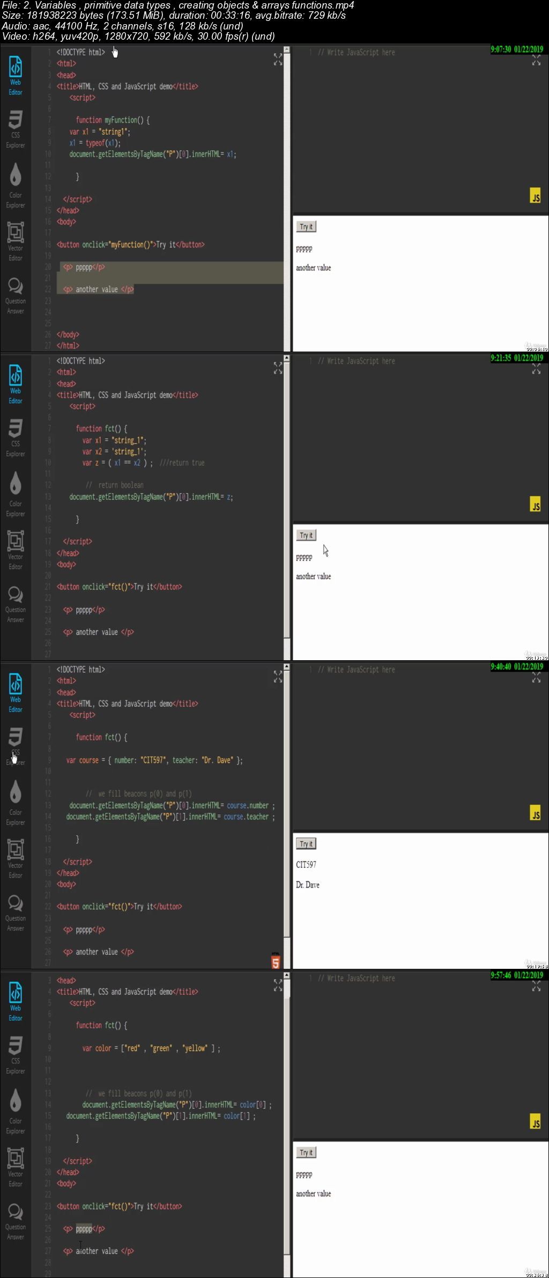
Task: Click scrollbar up arrow in 9:57:46 frame
Action: 287,975
